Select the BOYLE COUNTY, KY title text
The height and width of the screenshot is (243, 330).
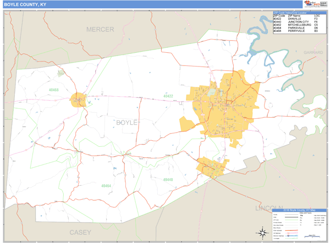tap(25, 4)
